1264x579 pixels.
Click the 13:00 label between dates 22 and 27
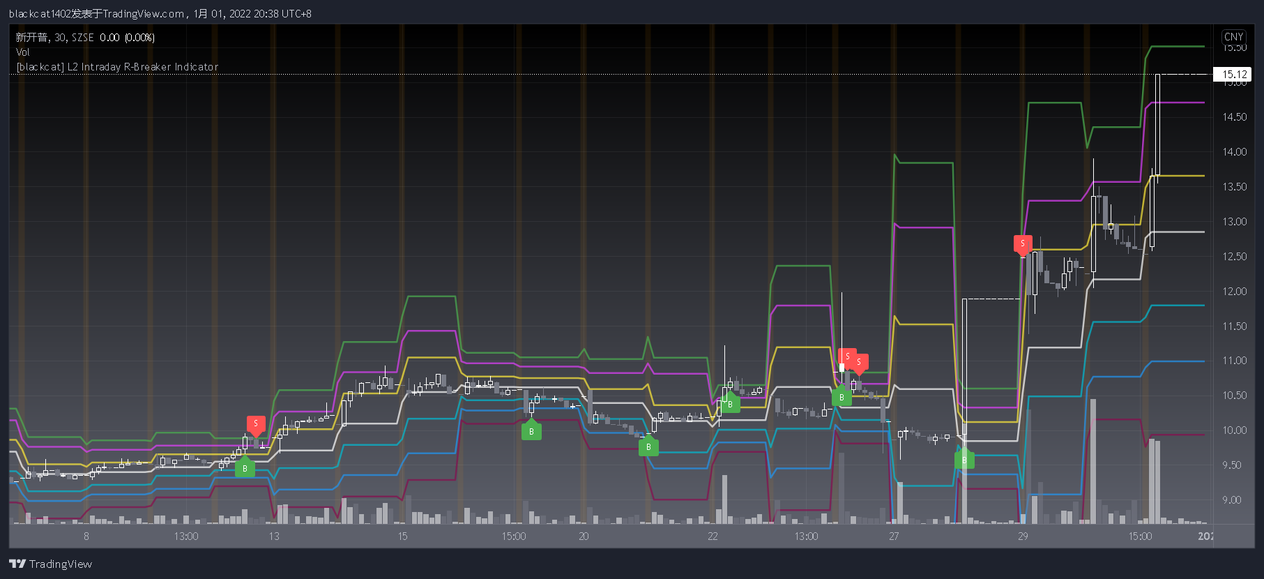click(807, 536)
